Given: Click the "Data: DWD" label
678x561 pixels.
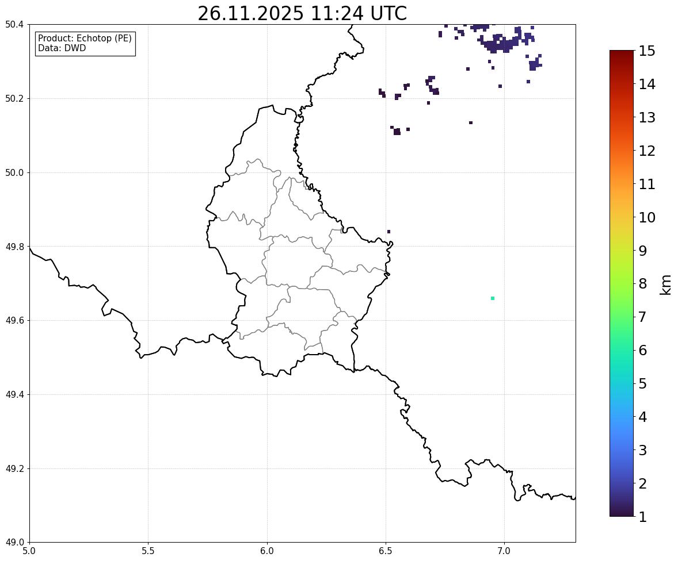Looking at the screenshot, I should point(62,48).
